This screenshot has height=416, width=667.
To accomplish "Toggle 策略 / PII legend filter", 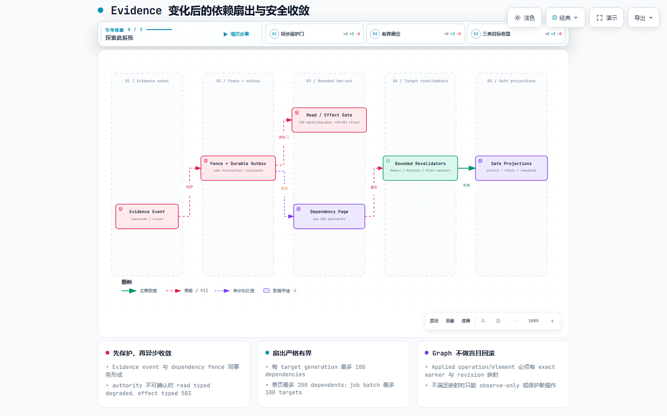I will coord(187,291).
